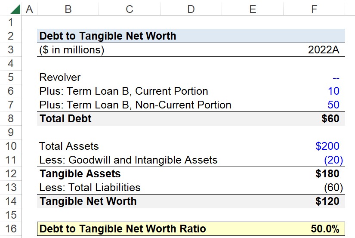Select column E header
355x238 pixels.
[253, 9]
